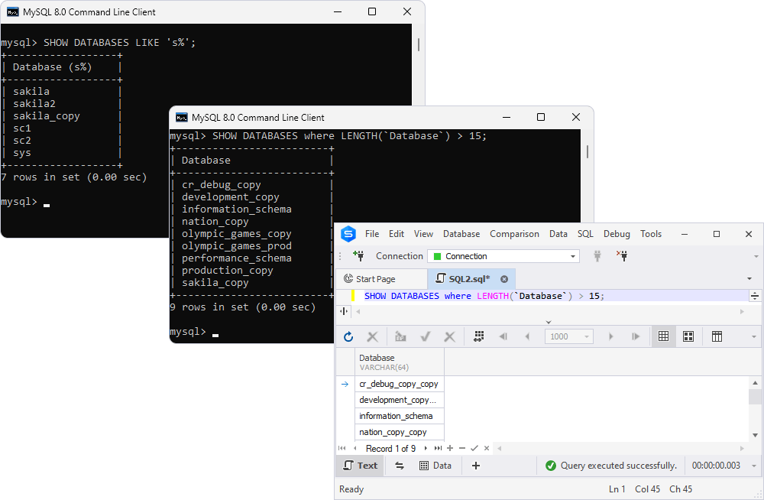Switch to grid view icon
Image resolution: width=764 pixels, height=500 pixels.
tap(664, 336)
